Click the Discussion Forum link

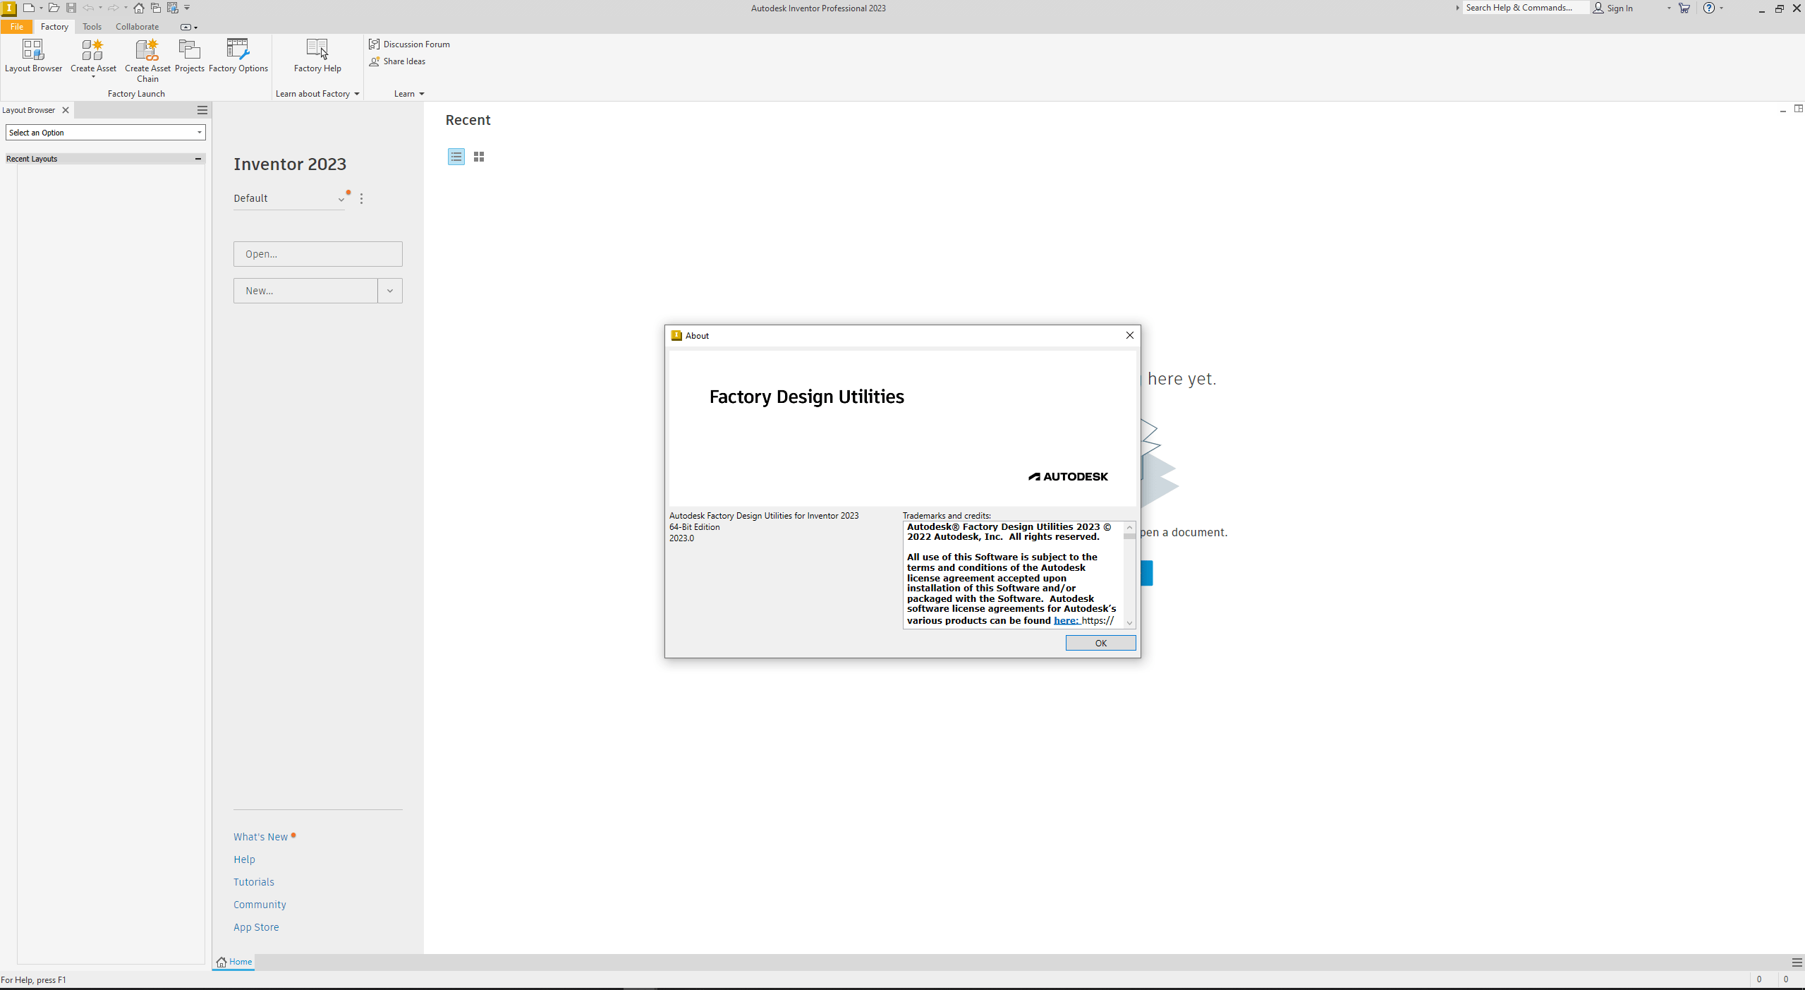(x=414, y=44)
